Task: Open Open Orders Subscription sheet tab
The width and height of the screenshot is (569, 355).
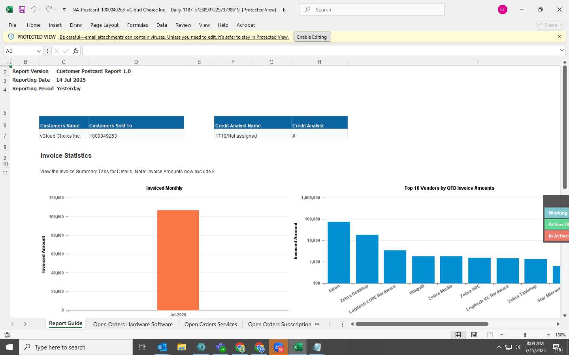Action: tap(279, 324)
